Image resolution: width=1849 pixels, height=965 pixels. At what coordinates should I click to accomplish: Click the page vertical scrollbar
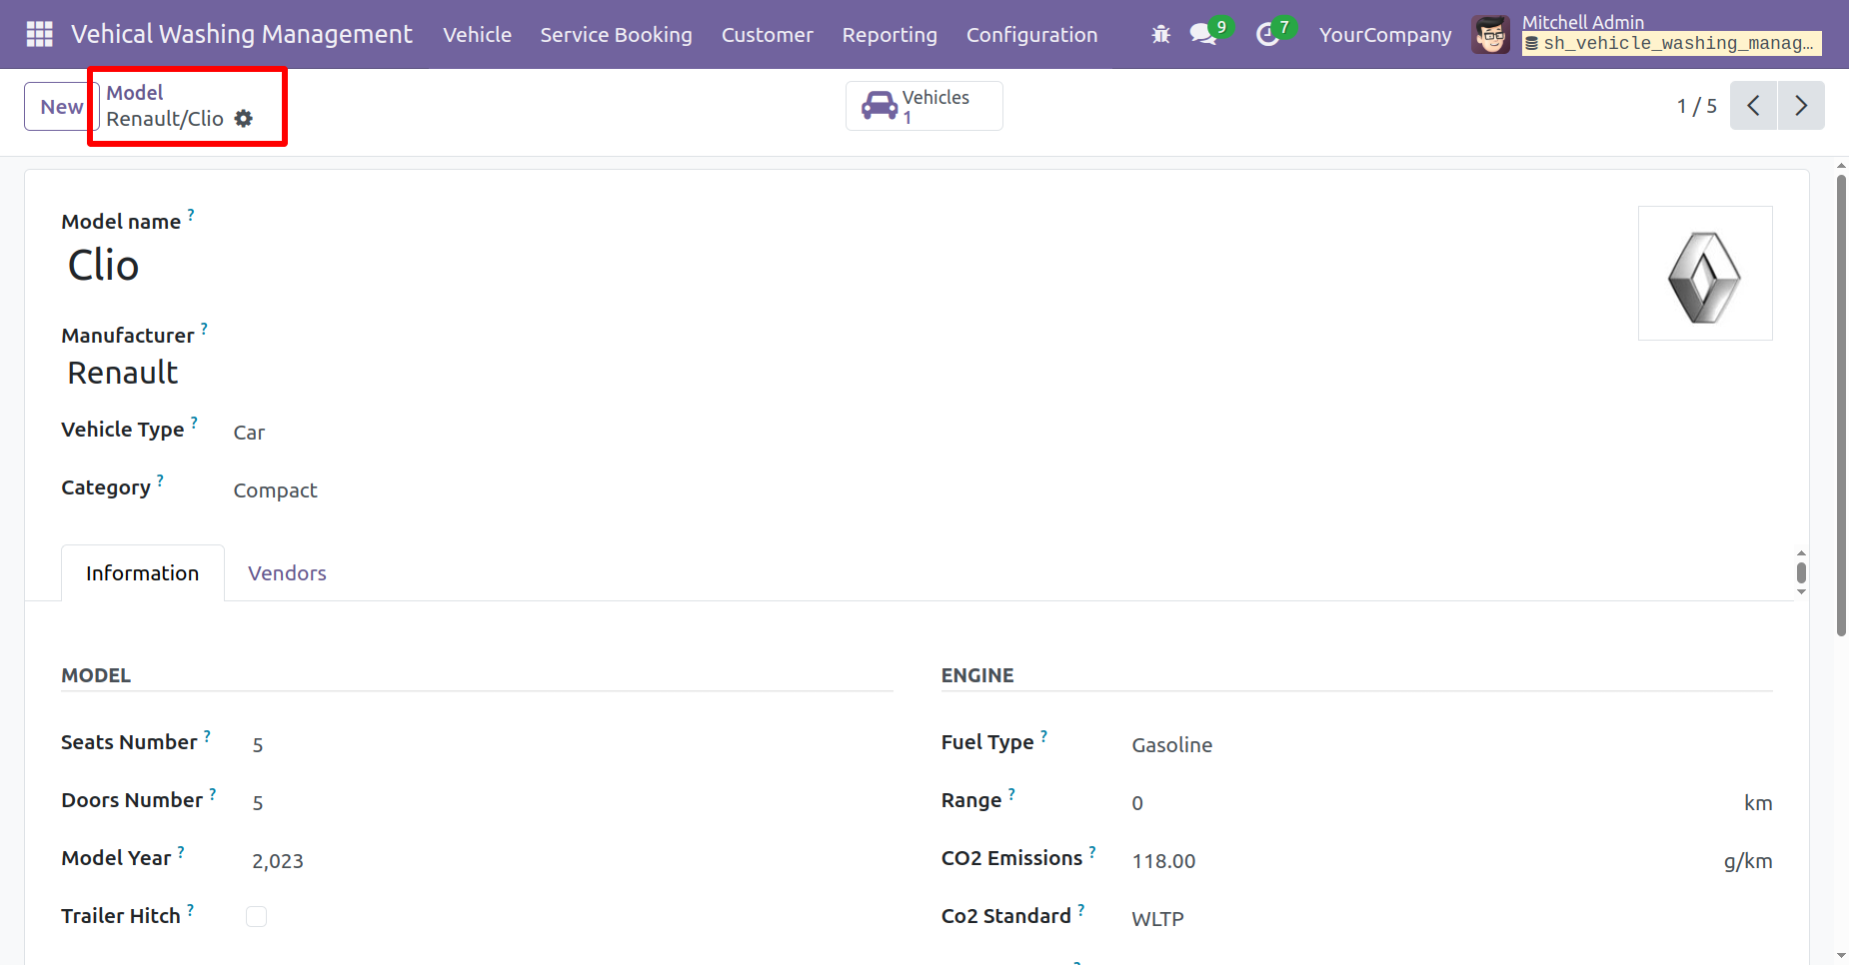(x=1841, y=405)
